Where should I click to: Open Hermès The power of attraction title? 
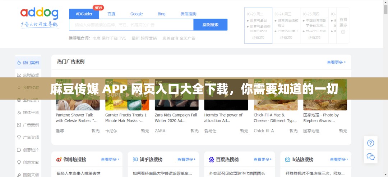tap(223, 118)
